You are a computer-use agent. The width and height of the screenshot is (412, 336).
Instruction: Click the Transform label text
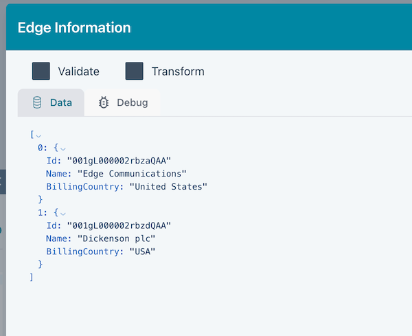(x=178, y=71)
